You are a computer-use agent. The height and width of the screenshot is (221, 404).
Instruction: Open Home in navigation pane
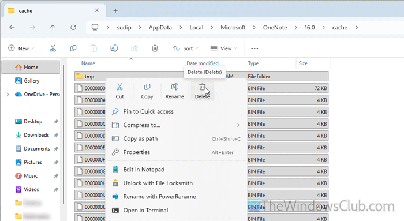click(31, 68)
